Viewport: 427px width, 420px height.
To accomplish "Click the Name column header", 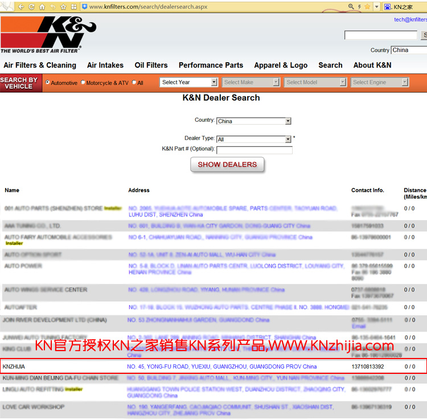I will (x=12, y=190).
